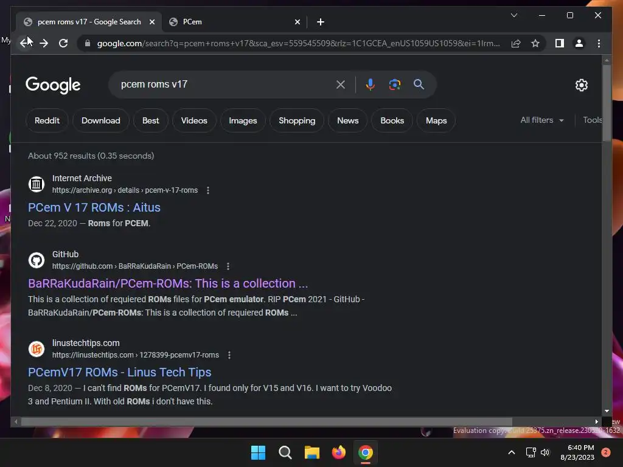623x467 pixels.
Task: Open the Tools options
Action: coord(592,120)
